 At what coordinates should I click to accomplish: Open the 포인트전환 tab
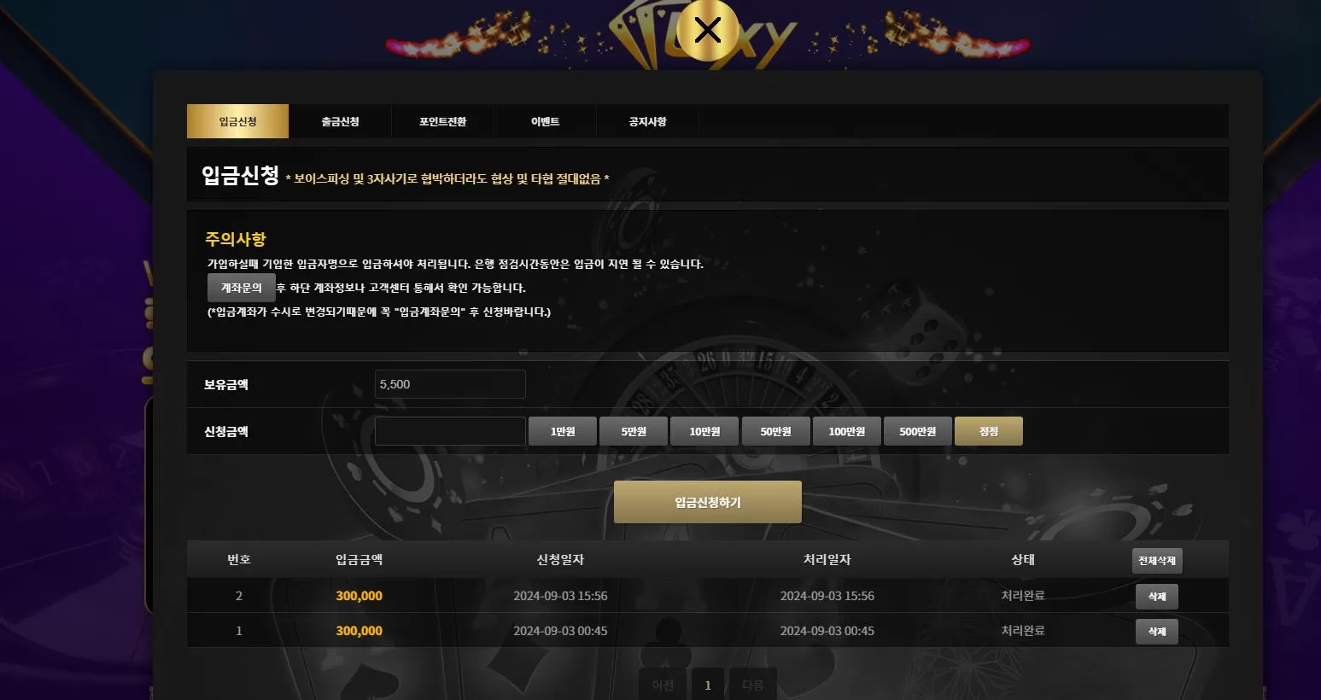point(442,121)
